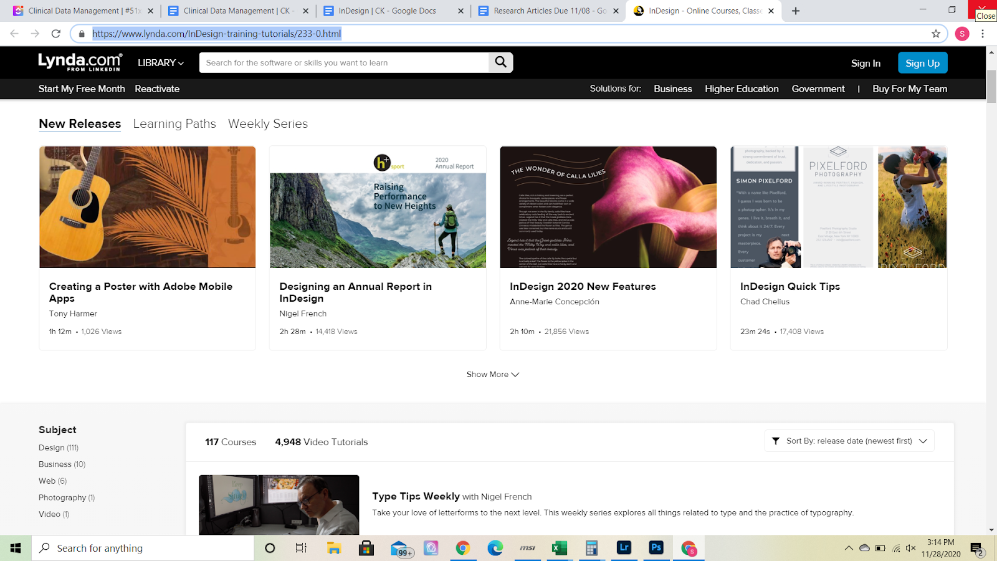Filter by Web subject (6)
Image resolution: width=997 pixels, height=561 pixels.
(x=53, y=481)
